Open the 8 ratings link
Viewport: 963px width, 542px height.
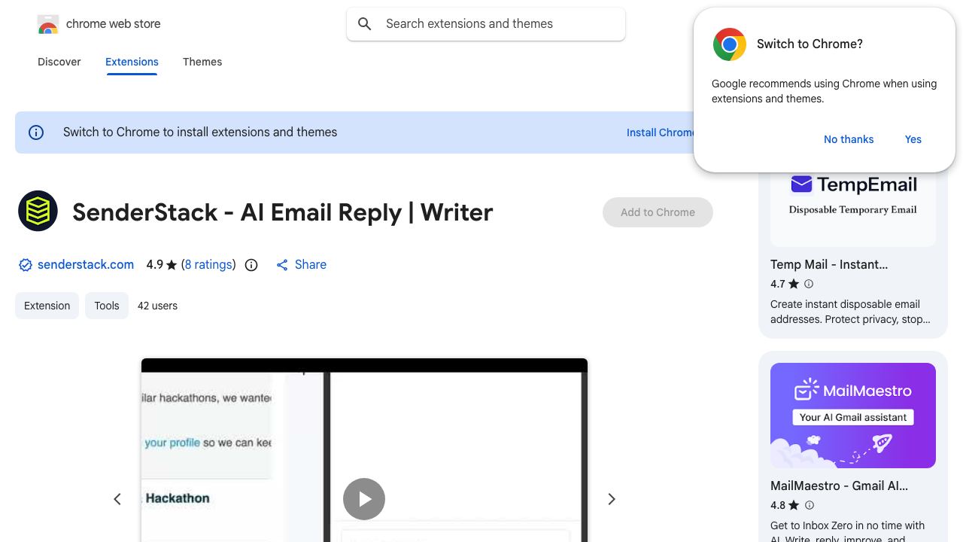tap(208, 265)
